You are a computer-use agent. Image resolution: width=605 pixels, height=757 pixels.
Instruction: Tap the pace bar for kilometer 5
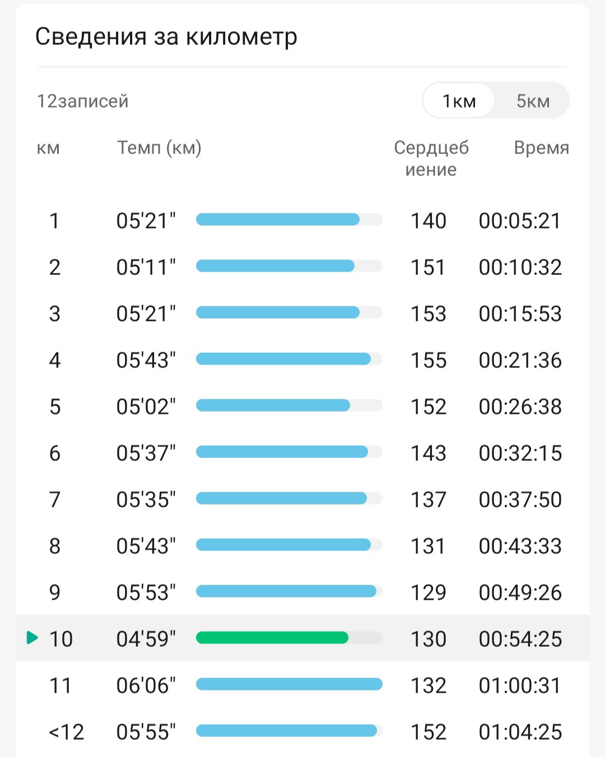[x=273, y=405]
